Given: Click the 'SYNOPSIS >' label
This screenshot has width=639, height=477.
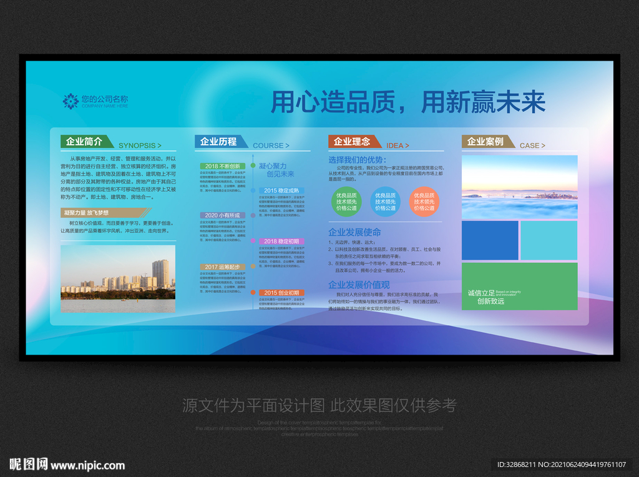Looking at the screenshot, I should [x=140, y=145].
